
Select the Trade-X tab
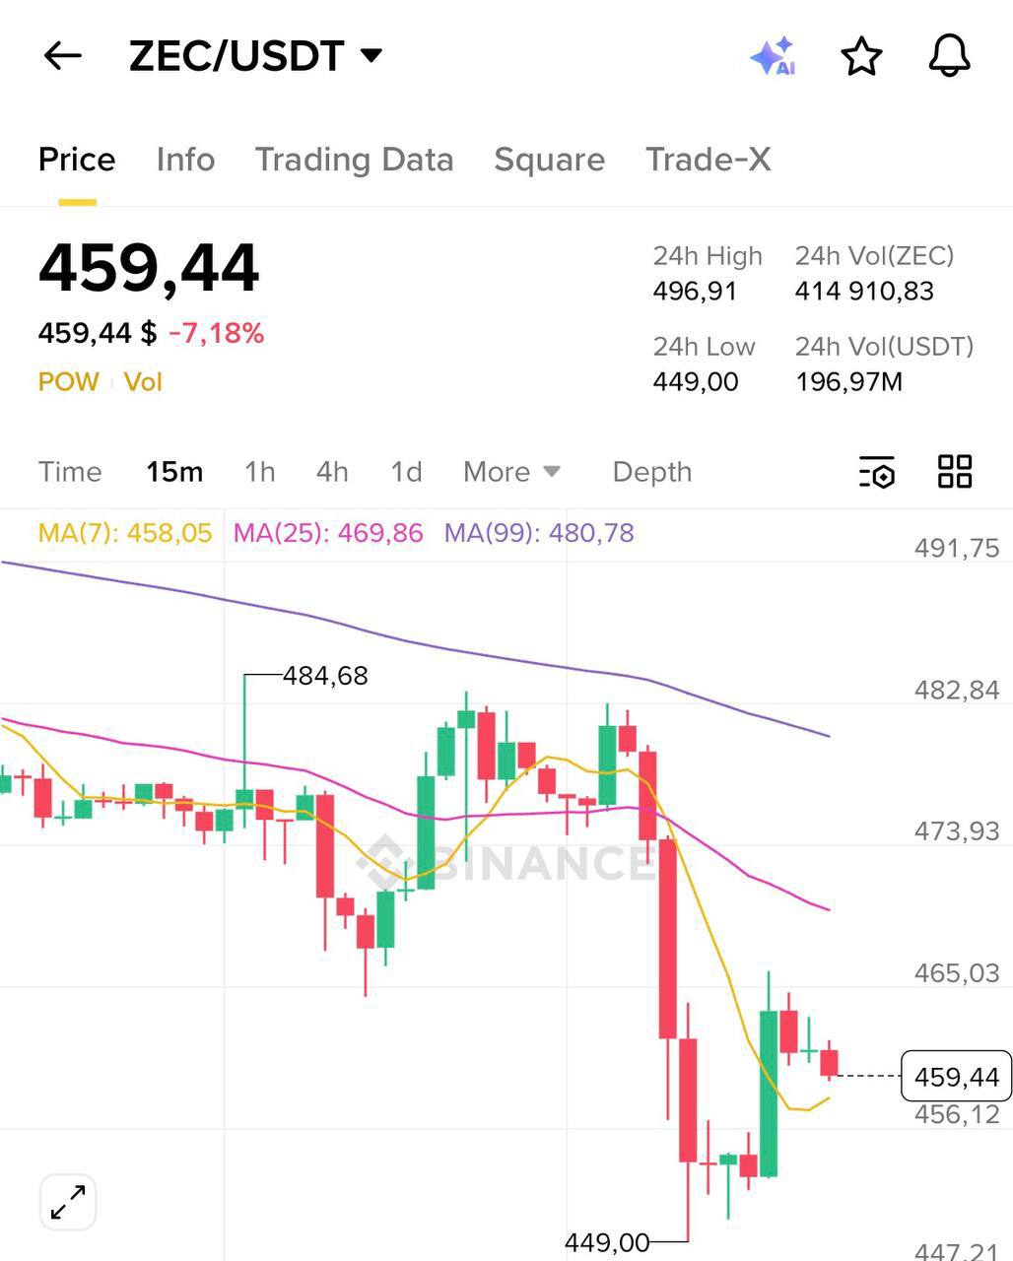[x=708, y=160]
